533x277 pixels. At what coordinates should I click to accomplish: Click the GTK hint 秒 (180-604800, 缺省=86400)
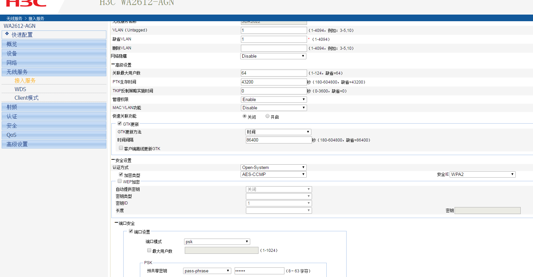341,140
